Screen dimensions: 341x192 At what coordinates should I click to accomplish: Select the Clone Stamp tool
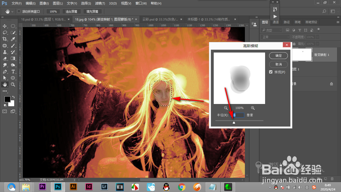coord(5,52)
